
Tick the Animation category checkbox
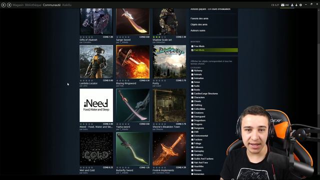[192, 78]
